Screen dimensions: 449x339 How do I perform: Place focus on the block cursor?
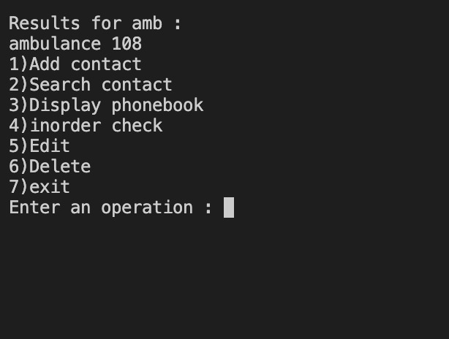pyautogui.click(x=229, y=207)
